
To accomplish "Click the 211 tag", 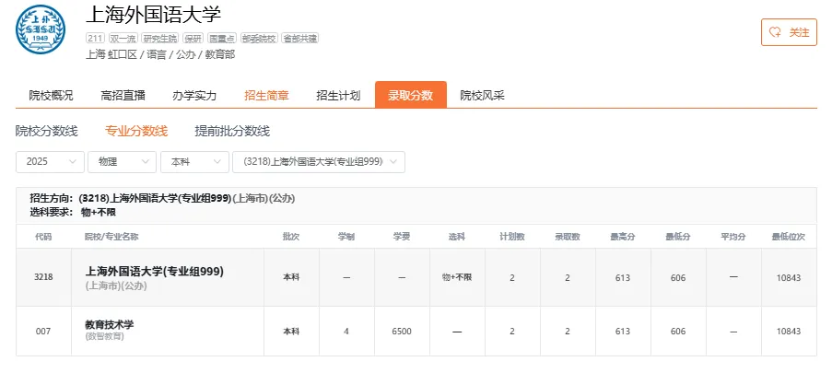I will point(96,38).
